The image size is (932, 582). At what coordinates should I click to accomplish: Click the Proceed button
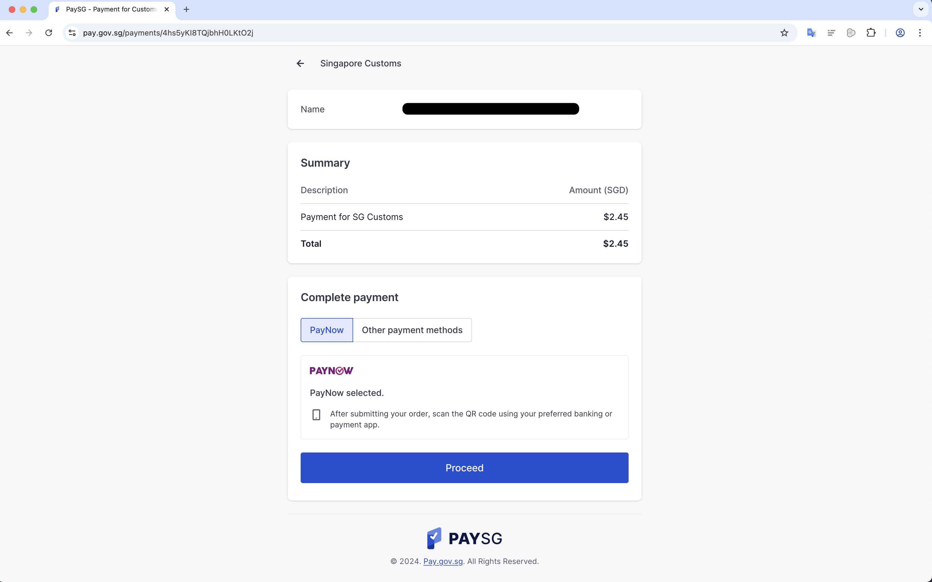[464, 468]
